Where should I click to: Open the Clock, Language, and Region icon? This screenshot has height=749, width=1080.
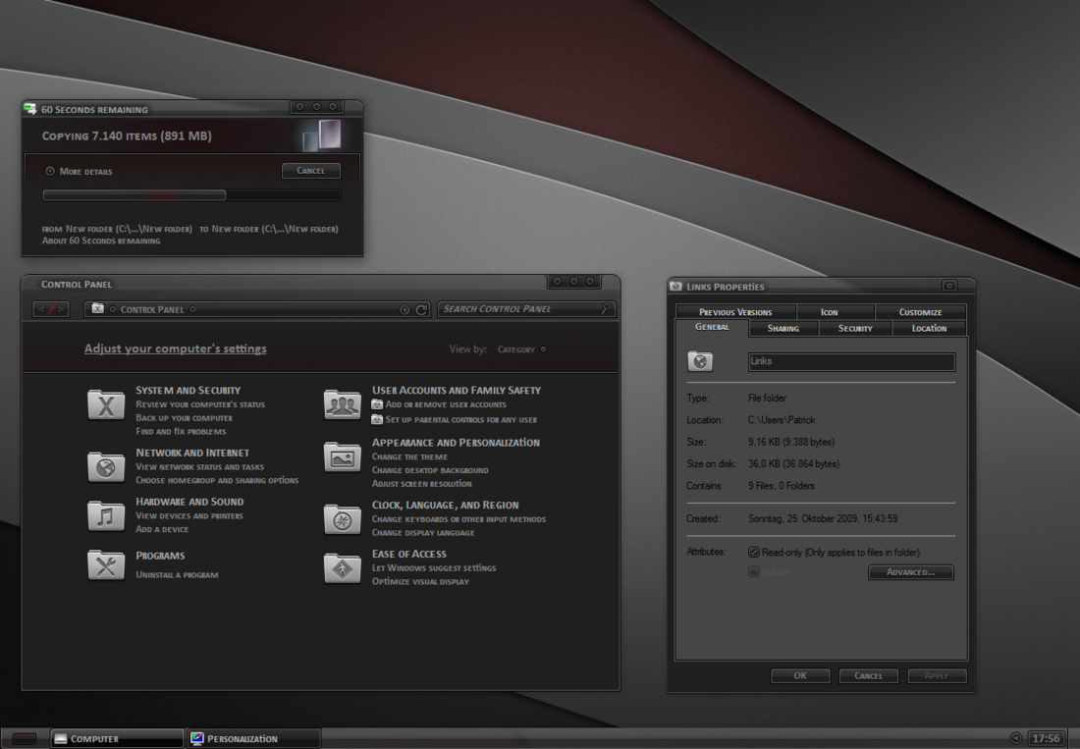click(x=343, y=519)
